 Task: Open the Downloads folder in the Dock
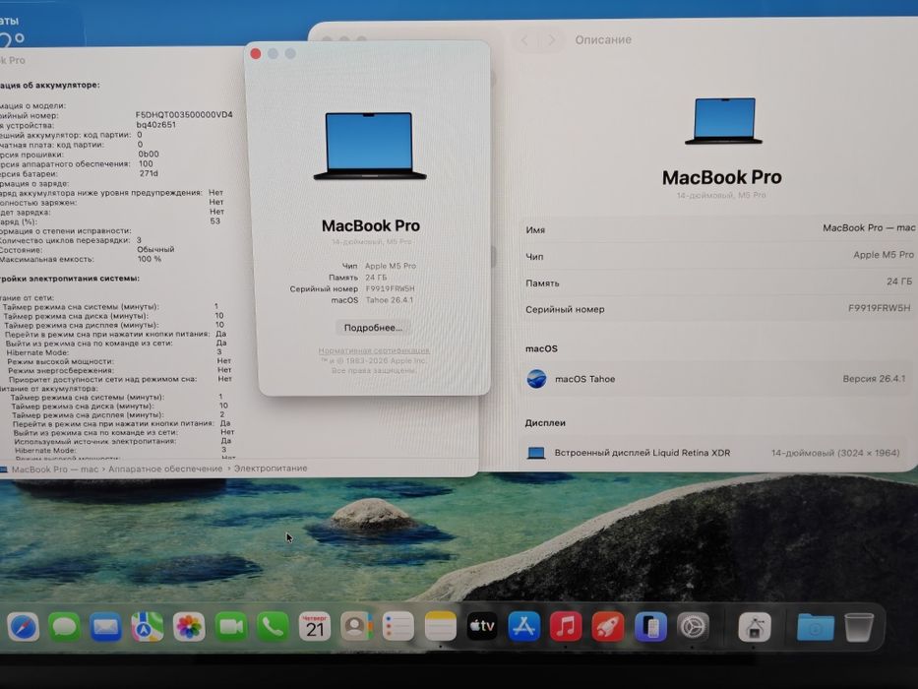pyautogui.click(x=815, y=627)
